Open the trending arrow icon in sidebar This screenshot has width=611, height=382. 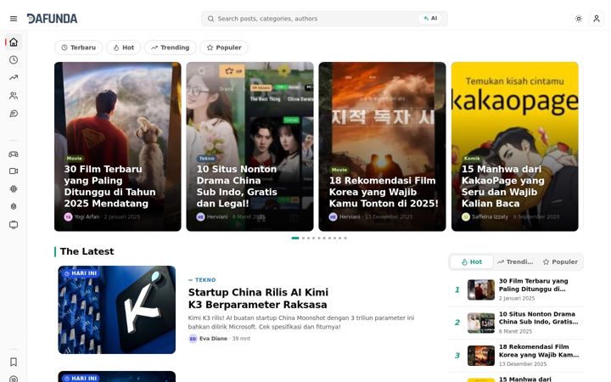pyautogui.click(x=14, y=77)
